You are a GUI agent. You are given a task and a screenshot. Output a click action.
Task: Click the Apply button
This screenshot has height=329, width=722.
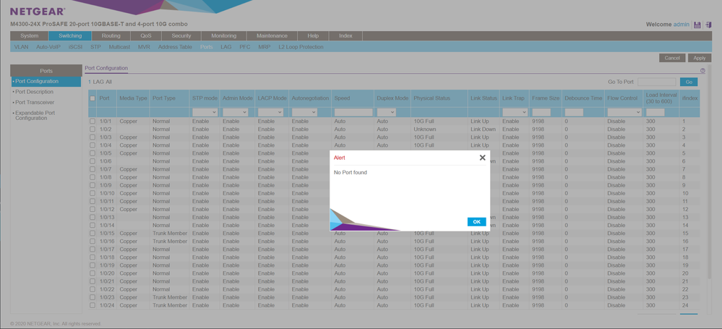click(700, 58)
